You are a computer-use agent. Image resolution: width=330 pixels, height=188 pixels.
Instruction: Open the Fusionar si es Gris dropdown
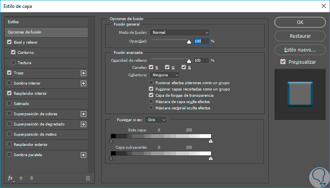(156, 120)
